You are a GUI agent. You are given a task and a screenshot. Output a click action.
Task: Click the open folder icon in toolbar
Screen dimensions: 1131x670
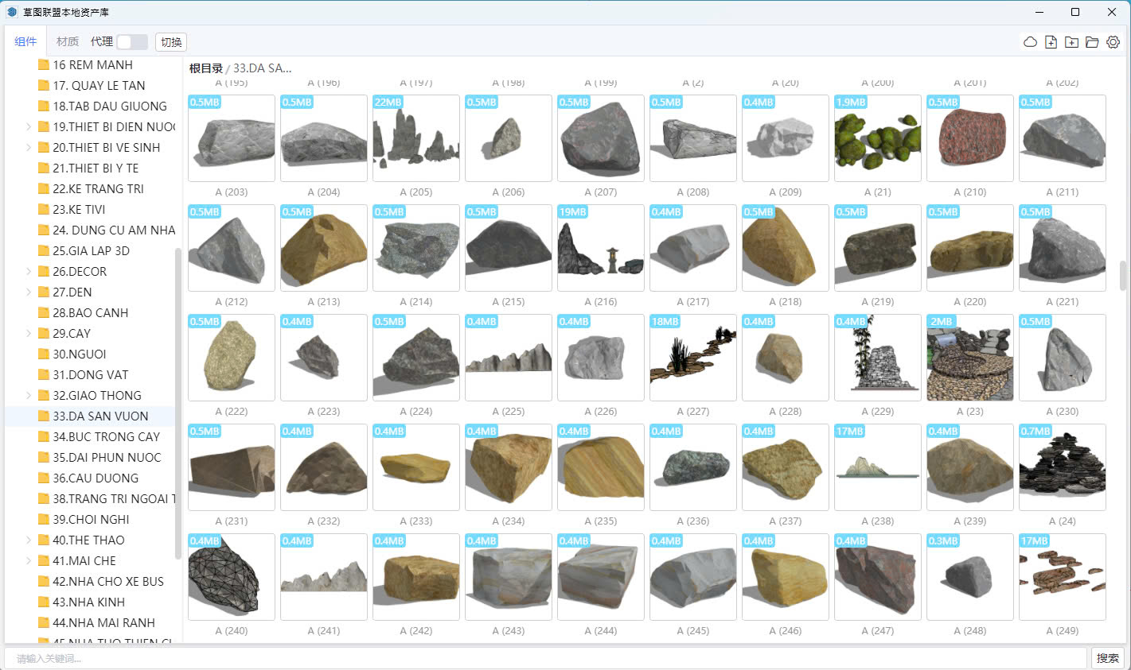click(1092, 42)
